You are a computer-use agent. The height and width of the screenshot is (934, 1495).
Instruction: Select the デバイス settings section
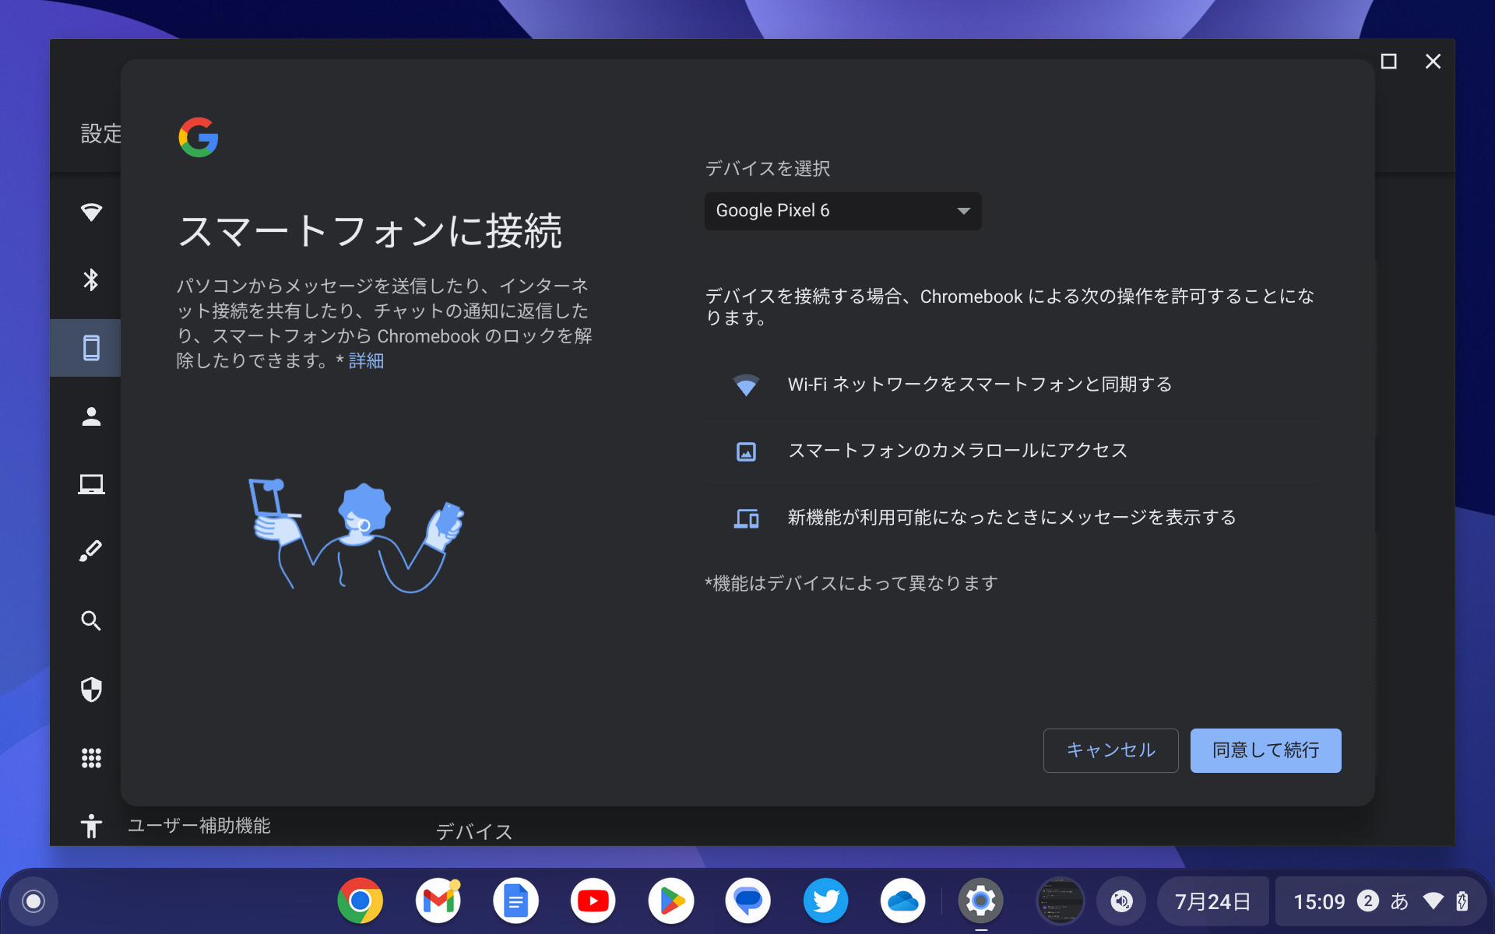[473, 831]
